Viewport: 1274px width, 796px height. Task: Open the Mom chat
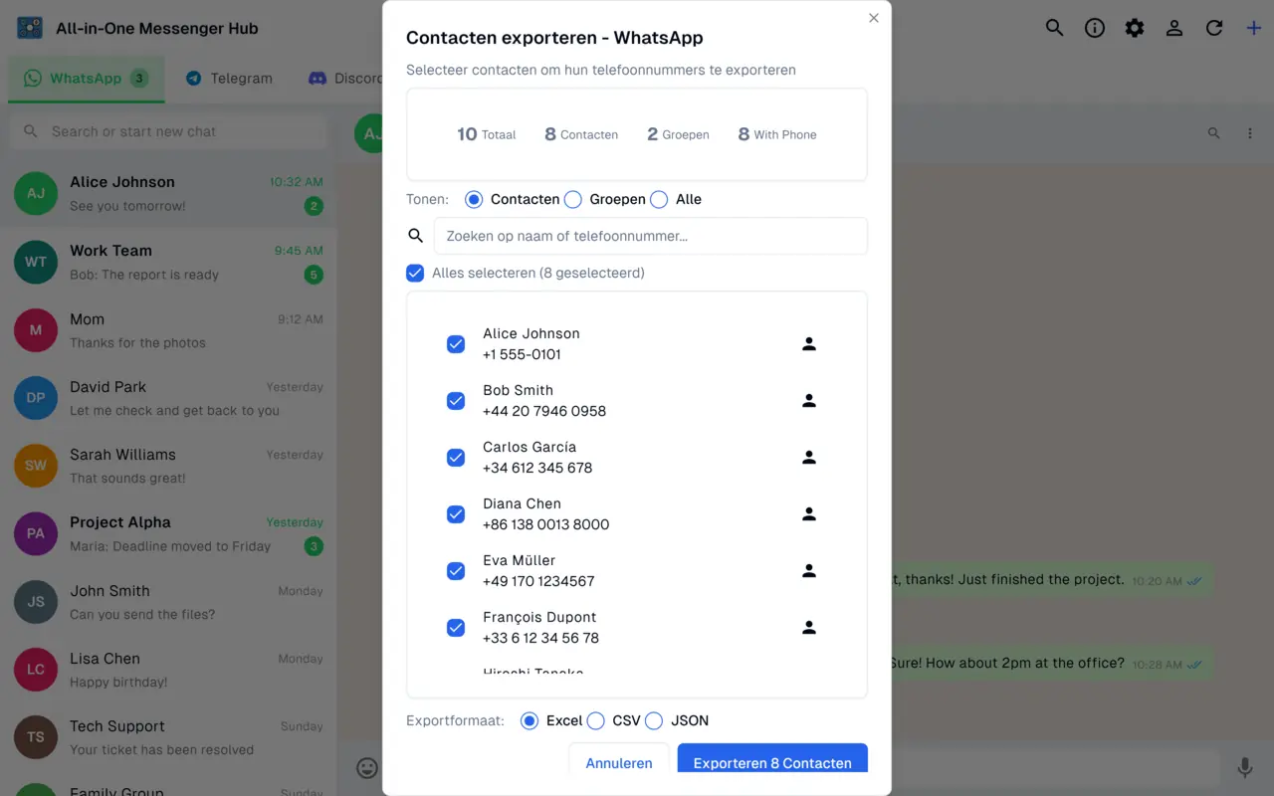point(168,330)
